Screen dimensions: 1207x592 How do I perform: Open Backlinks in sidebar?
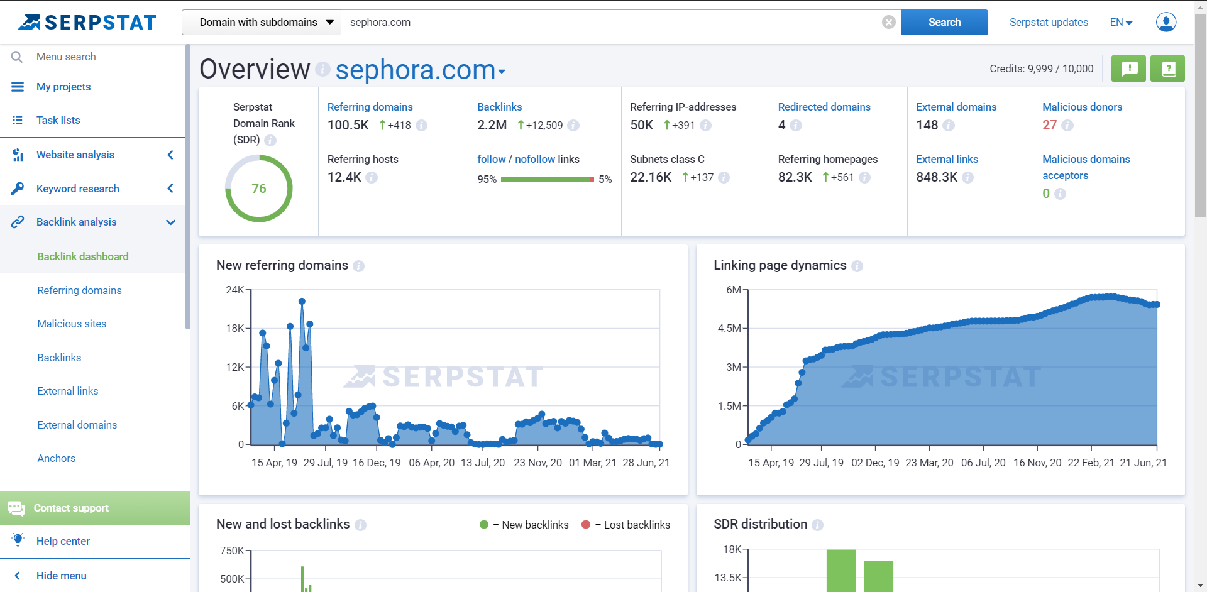tap(59, 358)
